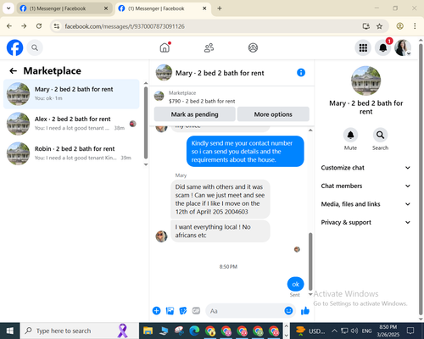Click the ENG language indicator
424x339 pixels.
pos(366,331)
